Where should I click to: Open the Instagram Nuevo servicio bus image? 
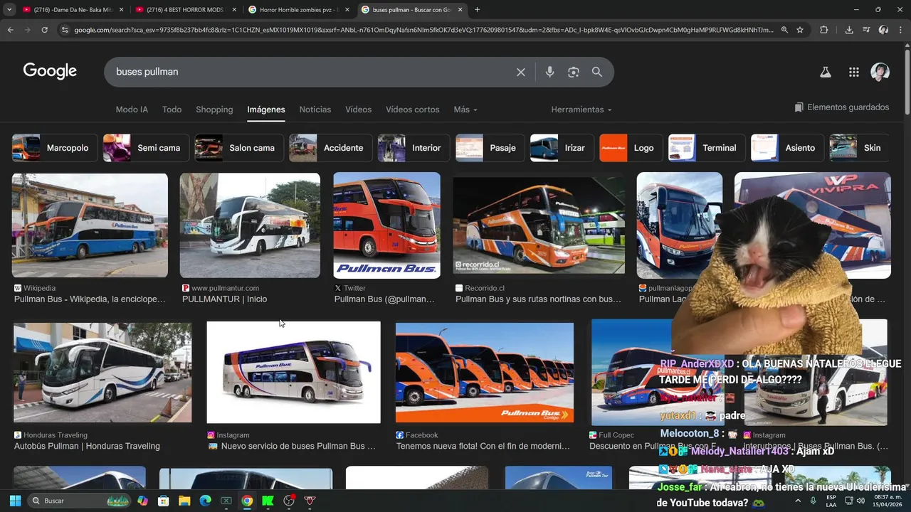pos(293,373)
